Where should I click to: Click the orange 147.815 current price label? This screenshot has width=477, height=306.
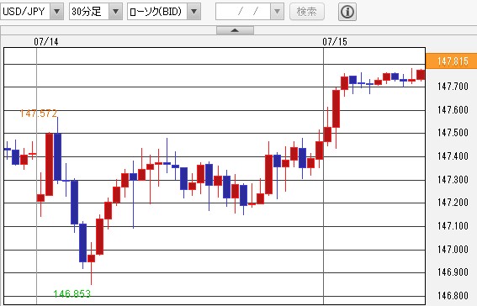452,61
